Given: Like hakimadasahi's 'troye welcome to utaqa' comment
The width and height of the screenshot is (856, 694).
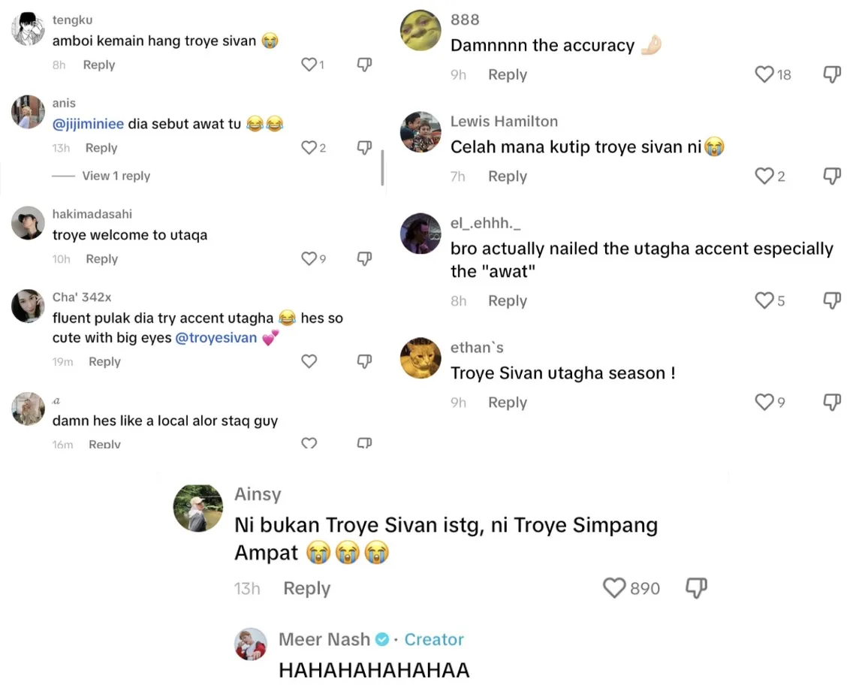Looking at the screenshot, I should click(309, 258).
